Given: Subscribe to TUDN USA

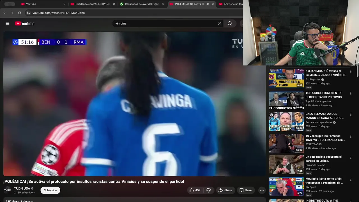Looking at the screenshot, I should [x=50, y=190].
